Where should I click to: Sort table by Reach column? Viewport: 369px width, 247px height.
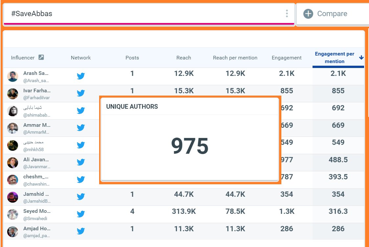pos(184,58)
